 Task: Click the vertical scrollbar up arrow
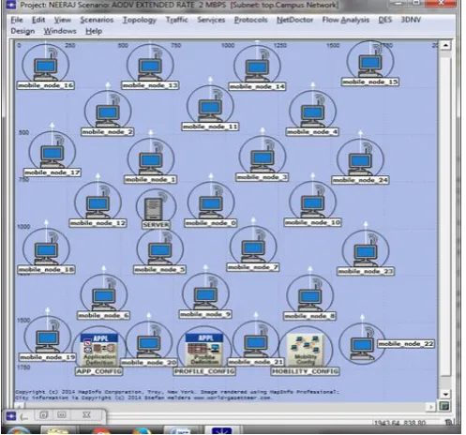pos(445,45)
